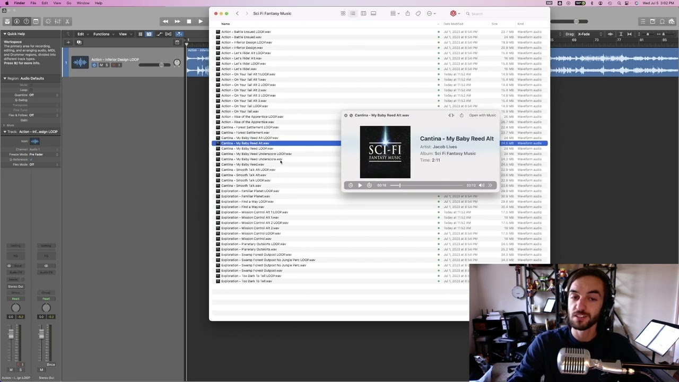Toggle input monitoring on the Action track

click(x=119, y=65)
